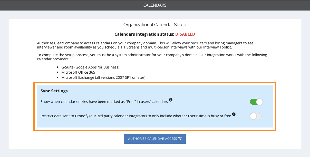Screen dimensions: 310x157
Task: Click the "Restrict data sent to Cronofy" label
Action: point(135,116)
